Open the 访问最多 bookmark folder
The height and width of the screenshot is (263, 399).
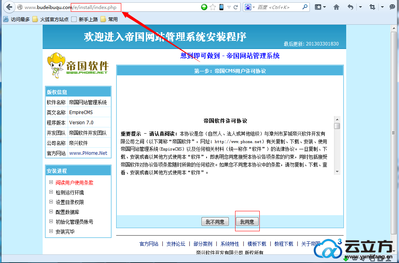tap(16, 19)
